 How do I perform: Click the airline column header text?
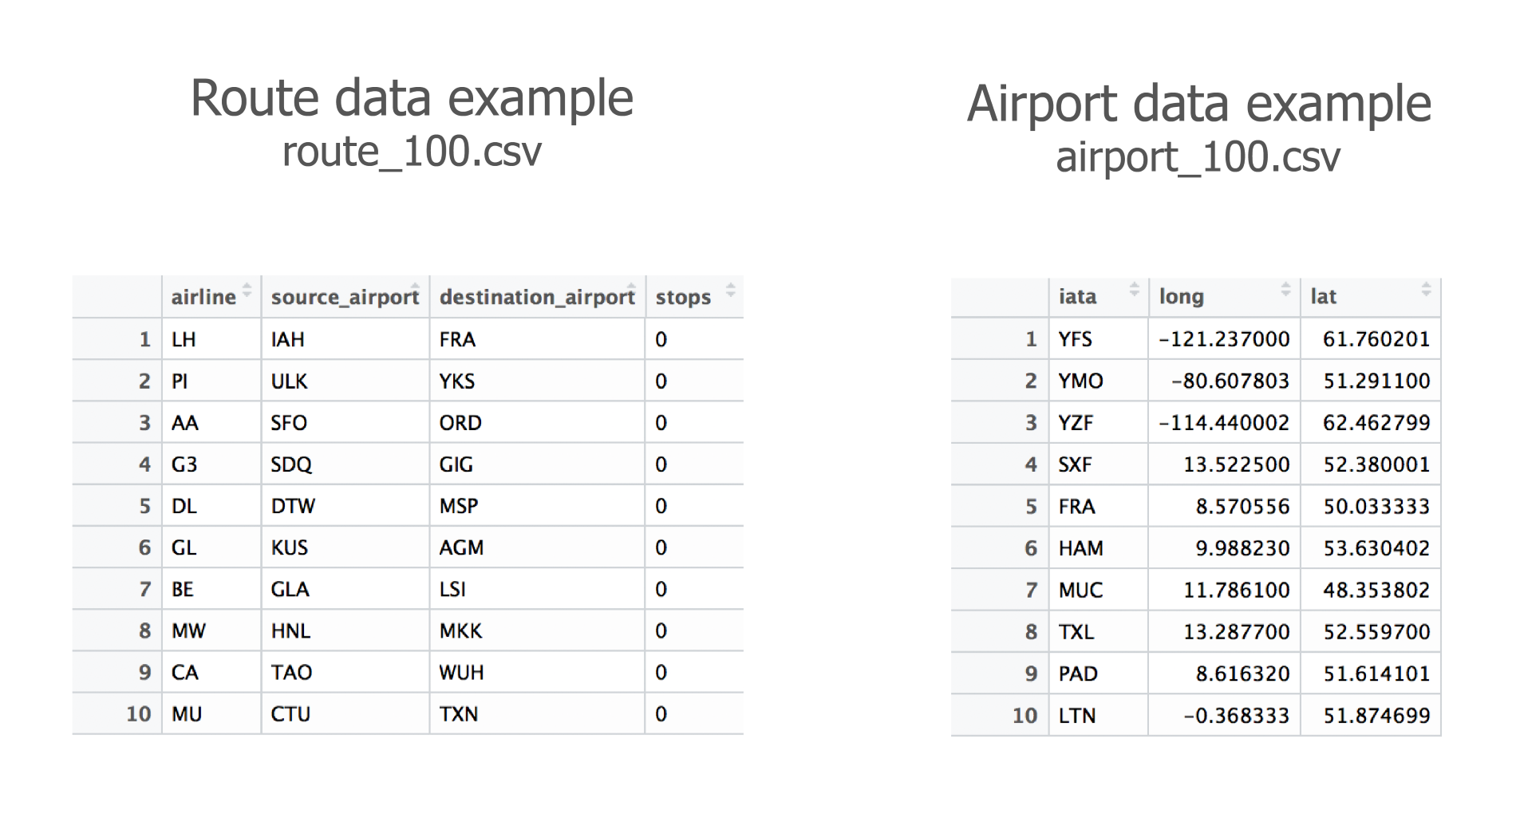click(203, 298)
